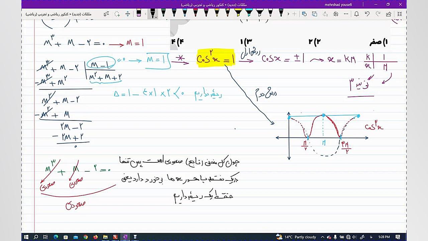Check battery status in the tray

(x=342, y=237)
